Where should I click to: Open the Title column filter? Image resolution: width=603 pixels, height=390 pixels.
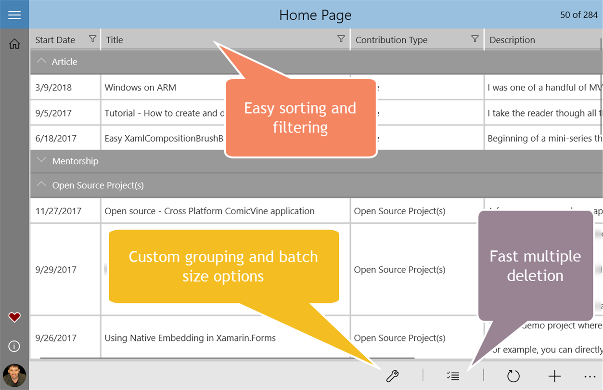pyautogui.click(x=341, y=39)
